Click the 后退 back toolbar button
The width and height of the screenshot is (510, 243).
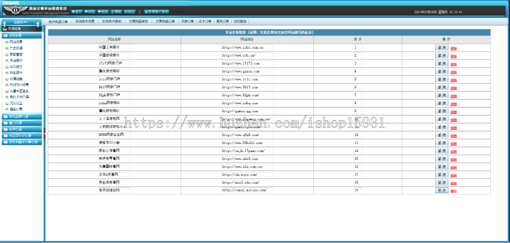pos(90,11)
